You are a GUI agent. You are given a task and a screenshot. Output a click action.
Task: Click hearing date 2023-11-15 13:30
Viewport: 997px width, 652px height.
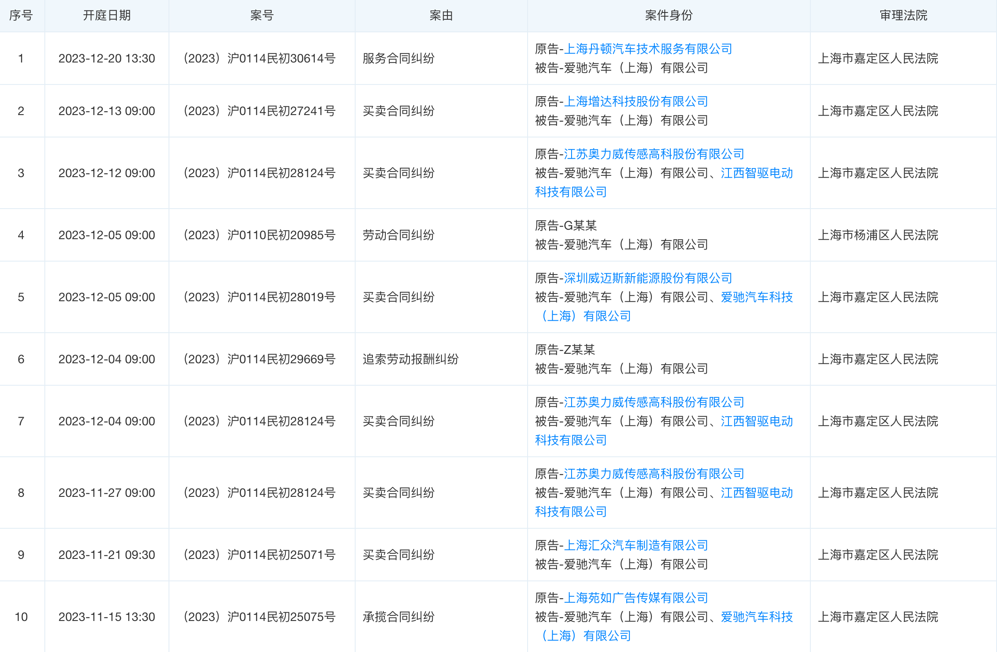click(x=107, y=617)
